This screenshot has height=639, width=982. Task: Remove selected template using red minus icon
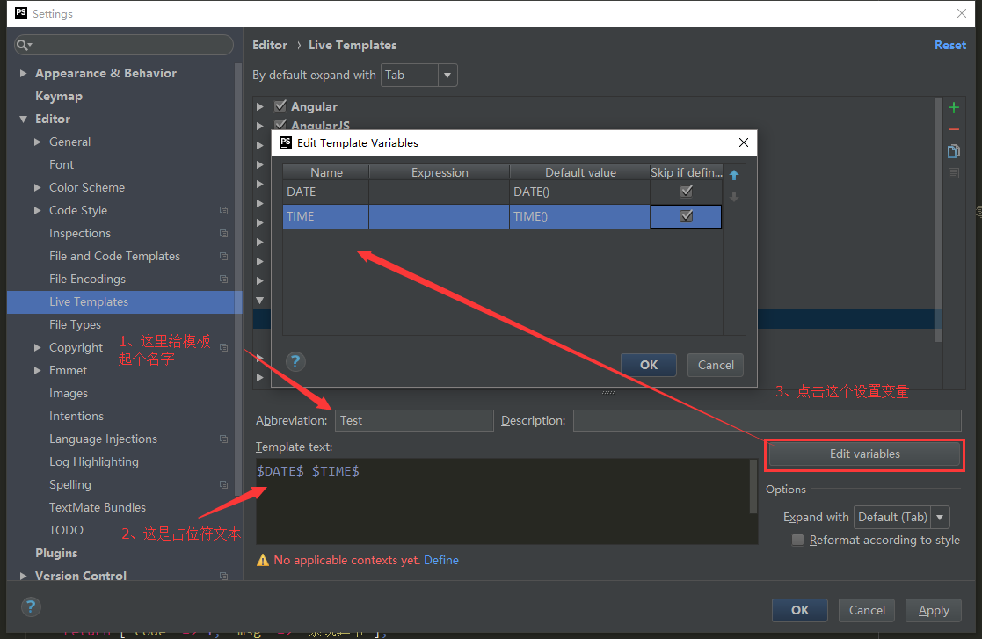953,128
